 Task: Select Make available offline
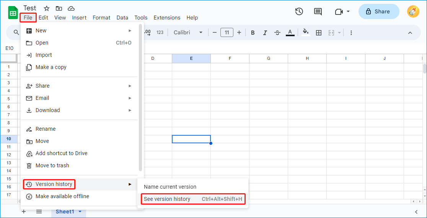tap(80, 196)
